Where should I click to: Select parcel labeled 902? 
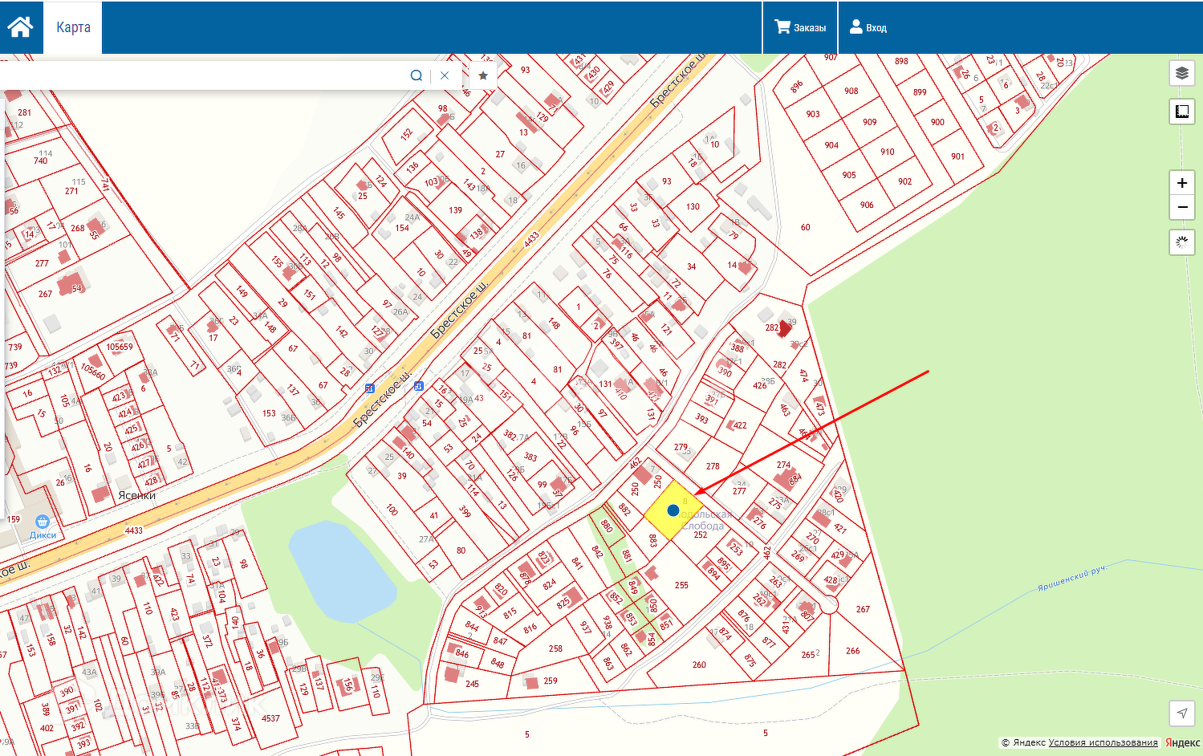pos(905,181)
